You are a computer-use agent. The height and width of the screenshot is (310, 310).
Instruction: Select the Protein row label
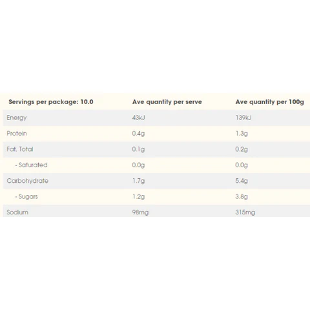17,133
